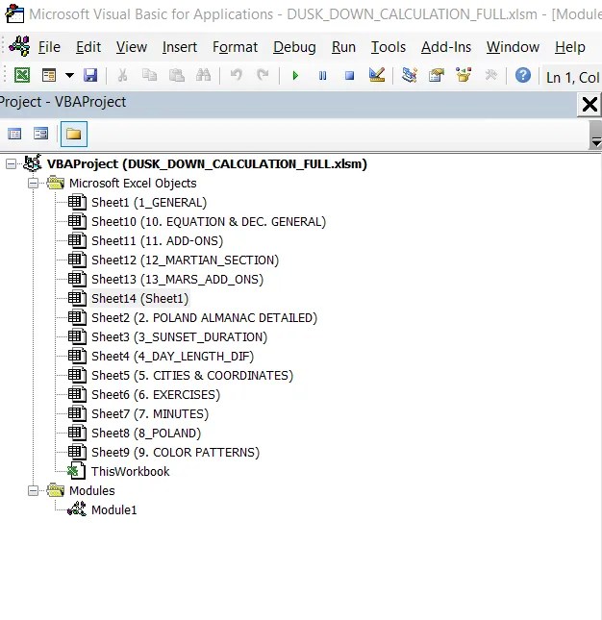Select Sheet2 (2. POLAND ALMANAC DETAILED)
The height and width of the screenshot is (620, 602).
pyautogui.click(x=204, y=318)
